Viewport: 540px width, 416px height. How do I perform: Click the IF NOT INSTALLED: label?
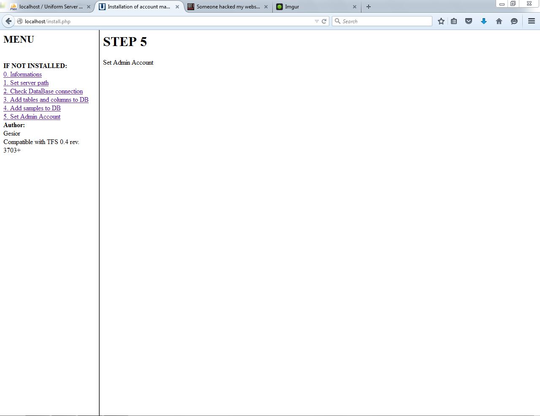pyautogui.click(x=35, y=66)
